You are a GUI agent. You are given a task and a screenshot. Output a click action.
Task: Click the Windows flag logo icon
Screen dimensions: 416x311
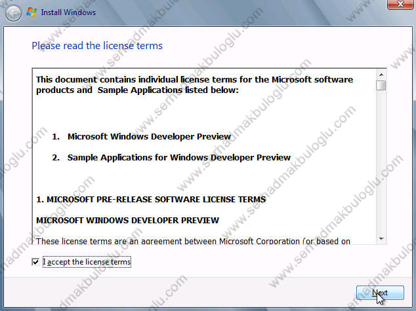click(31, 12)
